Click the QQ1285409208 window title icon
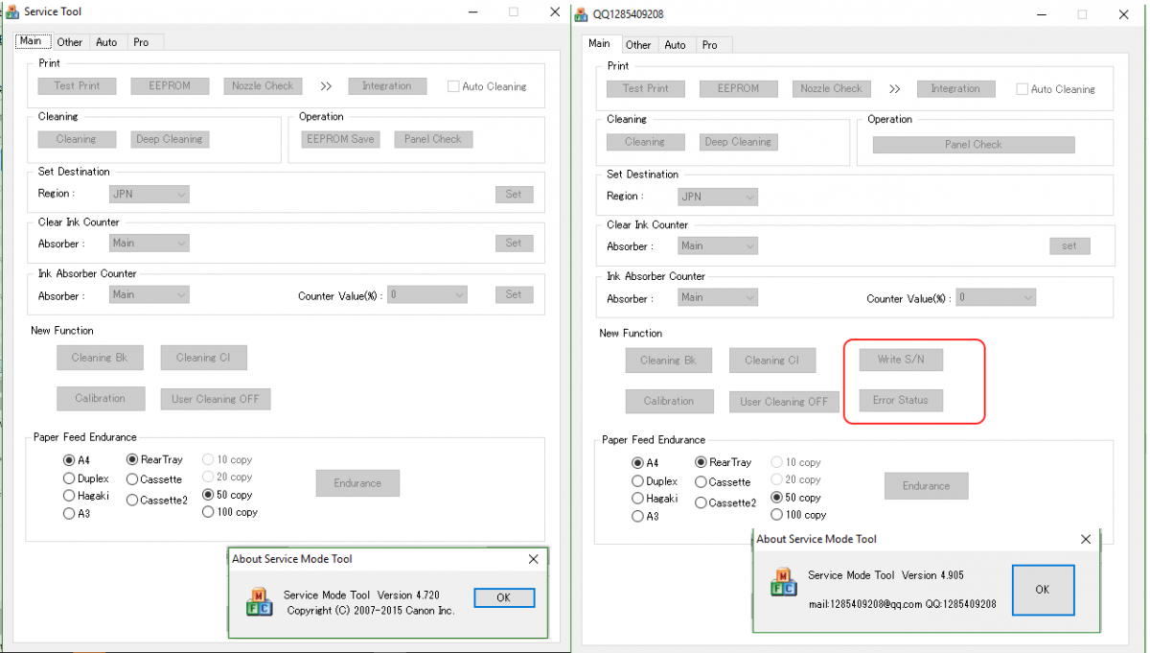1150x653 pixels. 581,14
